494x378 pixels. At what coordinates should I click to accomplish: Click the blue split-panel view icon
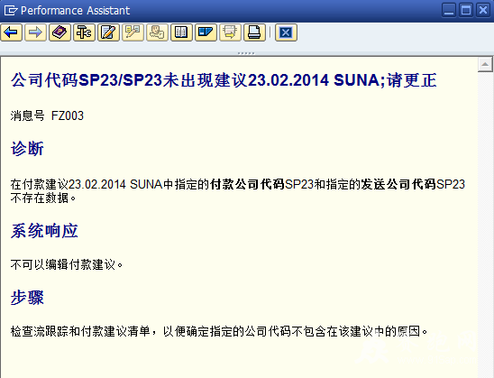[x=206, y=32]
